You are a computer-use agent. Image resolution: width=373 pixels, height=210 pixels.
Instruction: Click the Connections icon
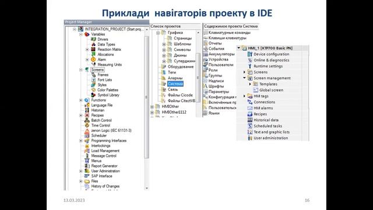(x=250, y=102)
